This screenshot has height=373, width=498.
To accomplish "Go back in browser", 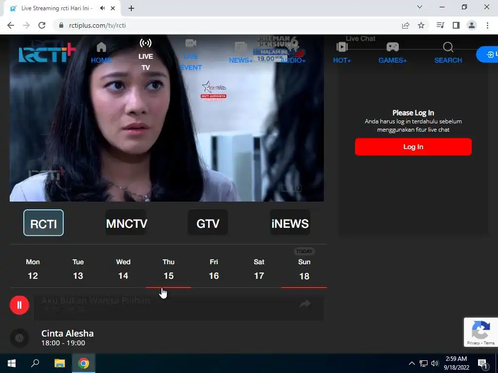I will point(11,25).
